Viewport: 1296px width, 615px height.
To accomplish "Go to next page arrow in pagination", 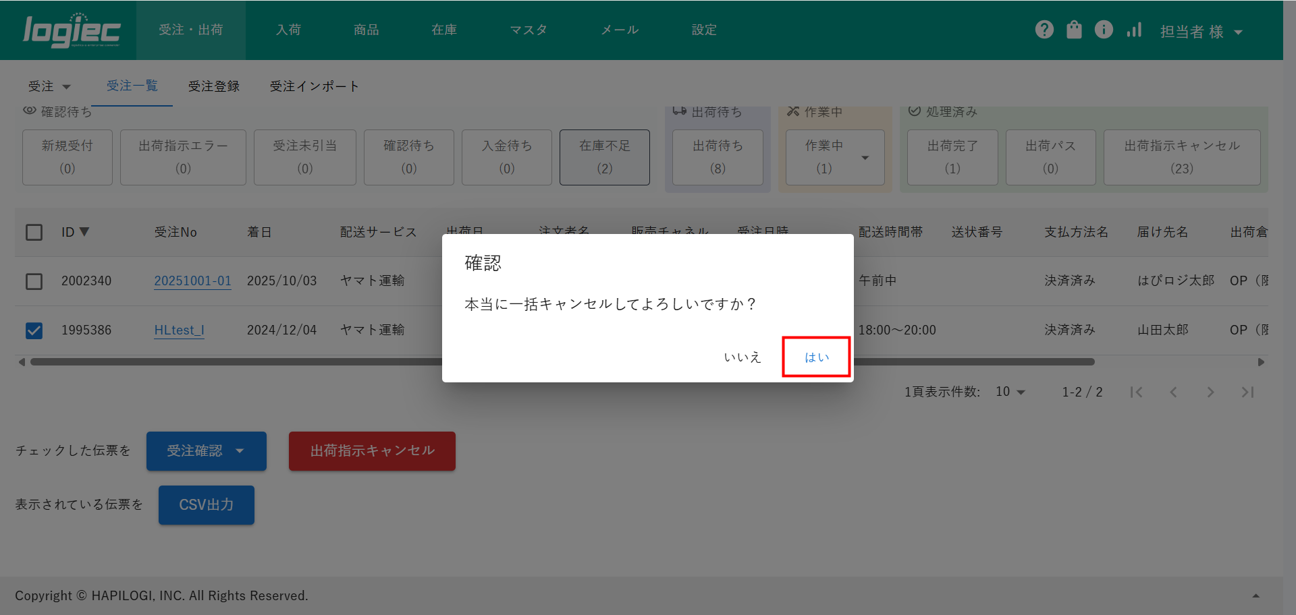I will 1210,392.
